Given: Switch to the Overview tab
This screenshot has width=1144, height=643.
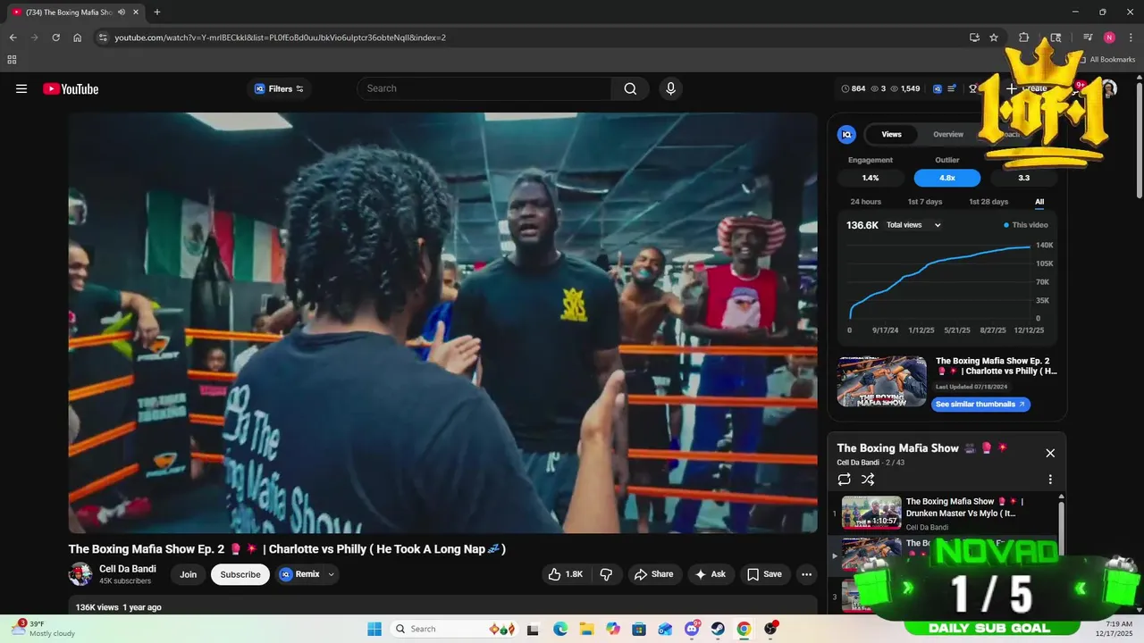Looking at the screenshot, I should click(948, 134).
